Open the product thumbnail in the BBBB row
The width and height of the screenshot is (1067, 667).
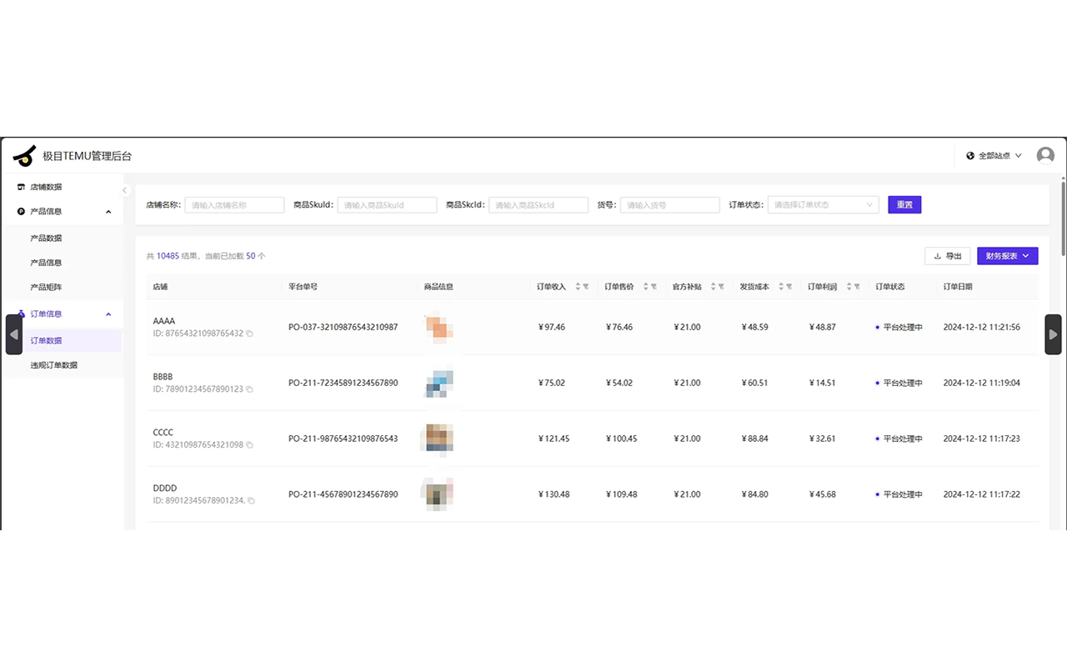tap(439, 383)
